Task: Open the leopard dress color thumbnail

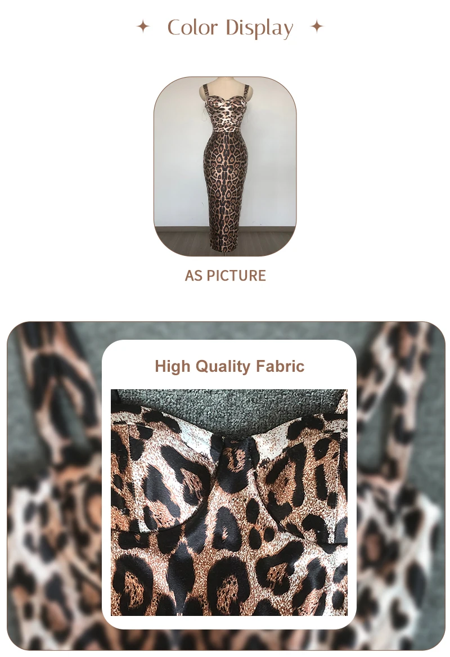Action: (x=225, y=166)
